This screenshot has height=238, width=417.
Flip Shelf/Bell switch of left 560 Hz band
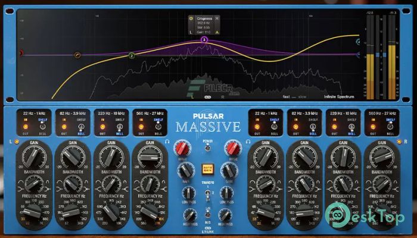pos(158,127)
